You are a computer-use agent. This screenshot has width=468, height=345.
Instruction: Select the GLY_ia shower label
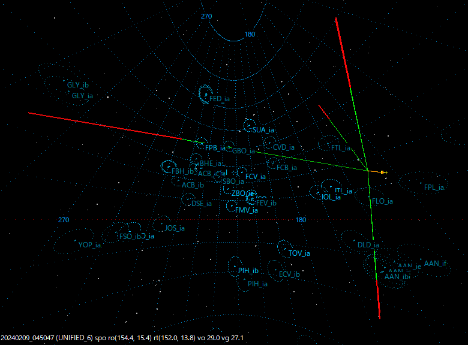coord(82,96)
